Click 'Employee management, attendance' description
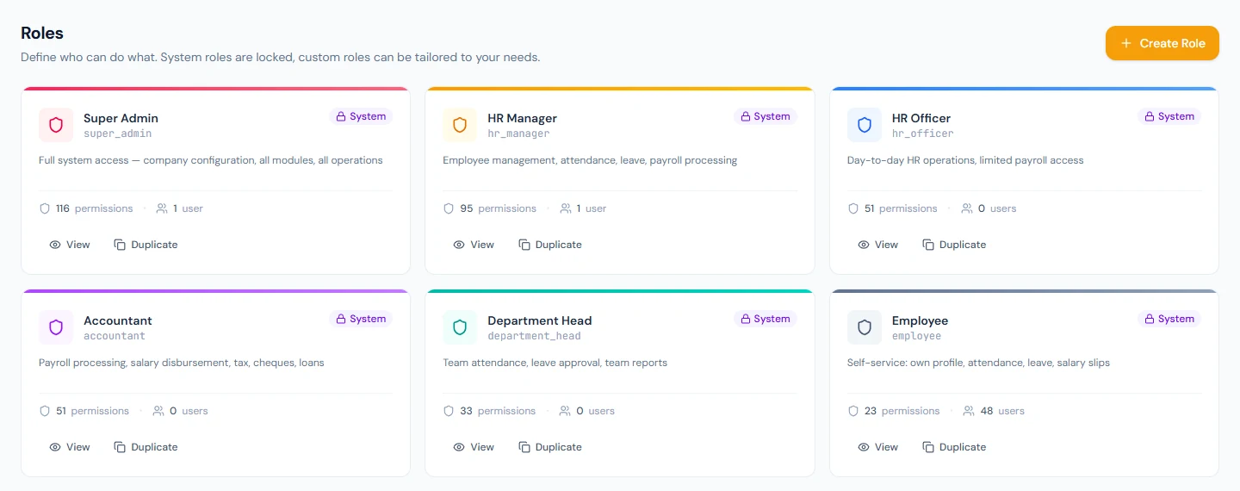1240x491 pixels. 590,160
